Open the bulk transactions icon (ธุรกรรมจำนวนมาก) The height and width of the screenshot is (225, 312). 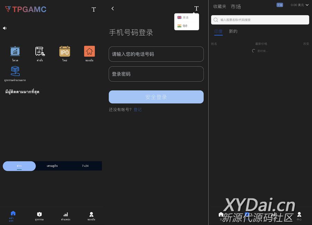click(15, 72)
